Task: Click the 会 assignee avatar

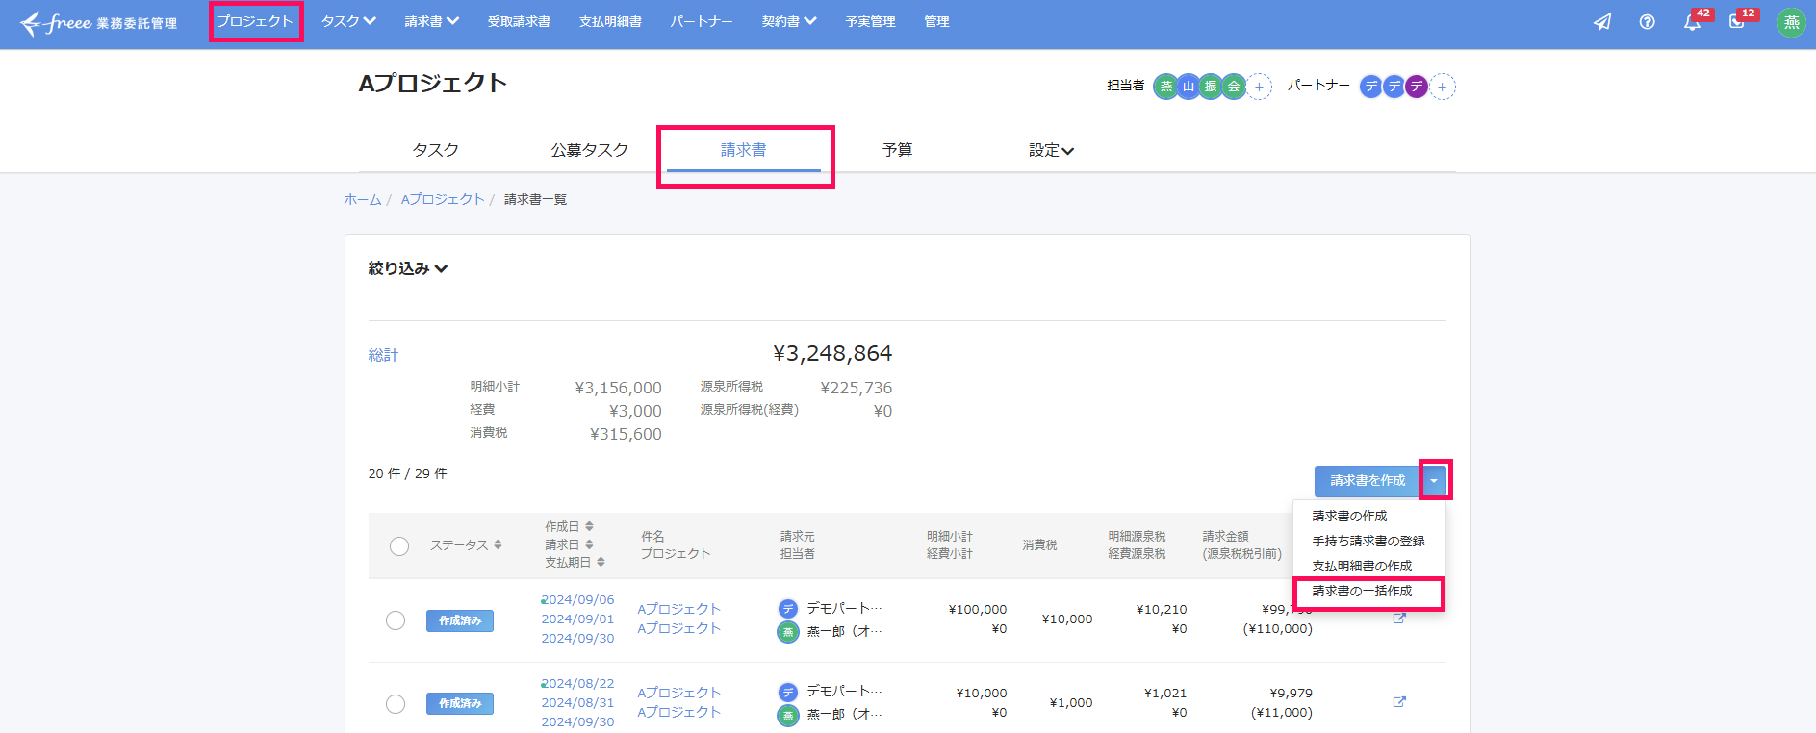Action: click(1234, 87)
